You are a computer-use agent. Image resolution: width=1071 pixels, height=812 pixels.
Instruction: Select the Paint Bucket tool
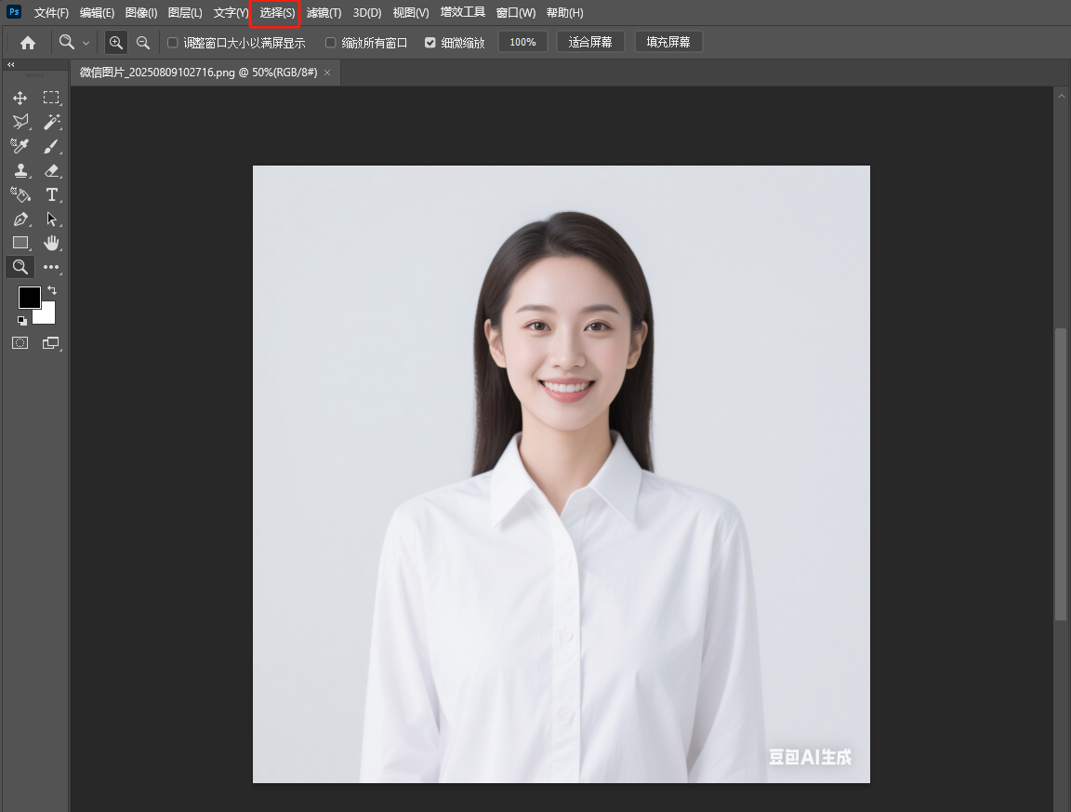[x=20, y=194]
